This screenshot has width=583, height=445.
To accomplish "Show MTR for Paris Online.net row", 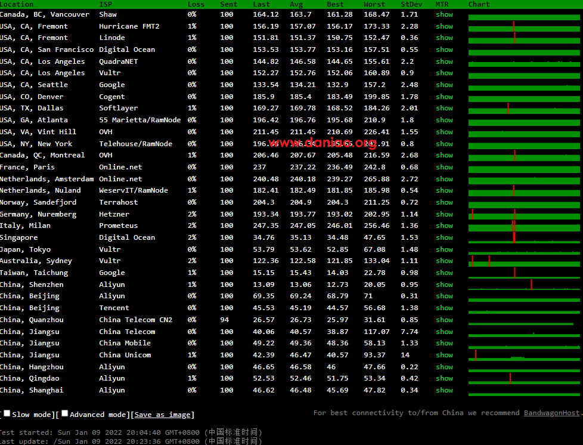I will [x=444, y=167].
